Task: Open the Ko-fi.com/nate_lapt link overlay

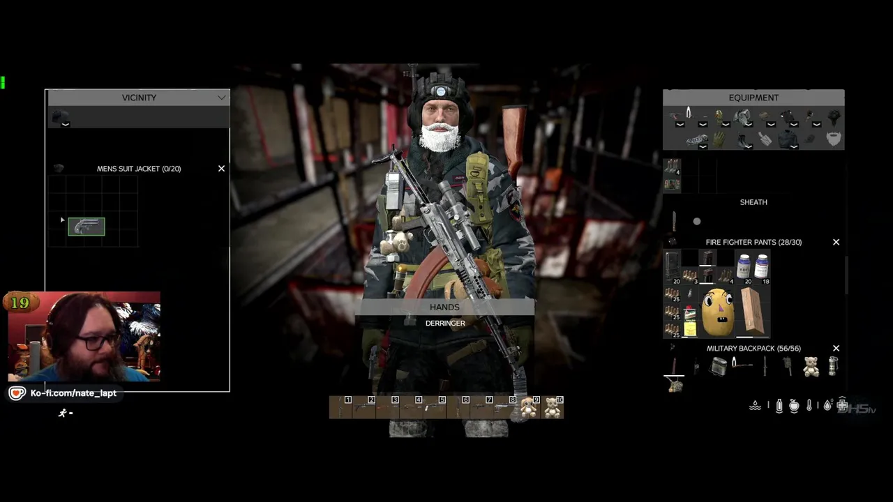Action: (63, 393)
